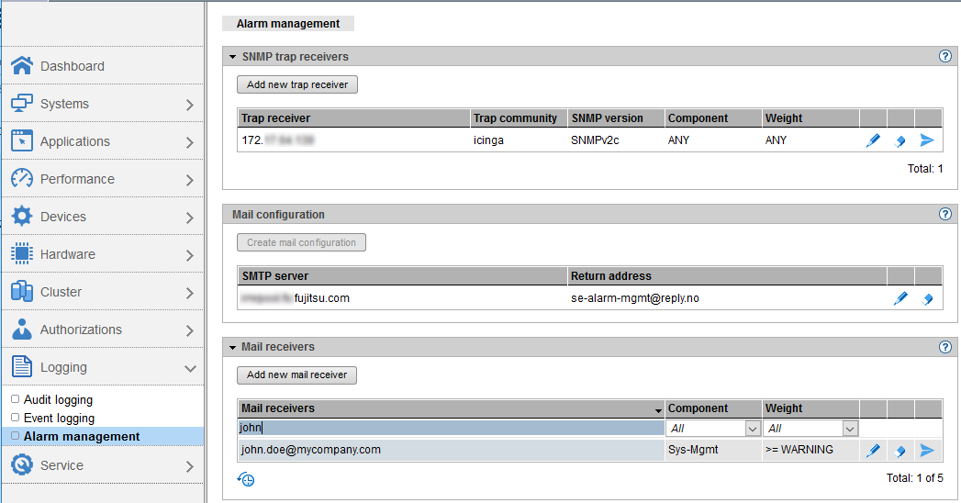Open the Dashboard menu item
Image resolution: width=961 pixels, height=503 pixels.
point(72,66)
